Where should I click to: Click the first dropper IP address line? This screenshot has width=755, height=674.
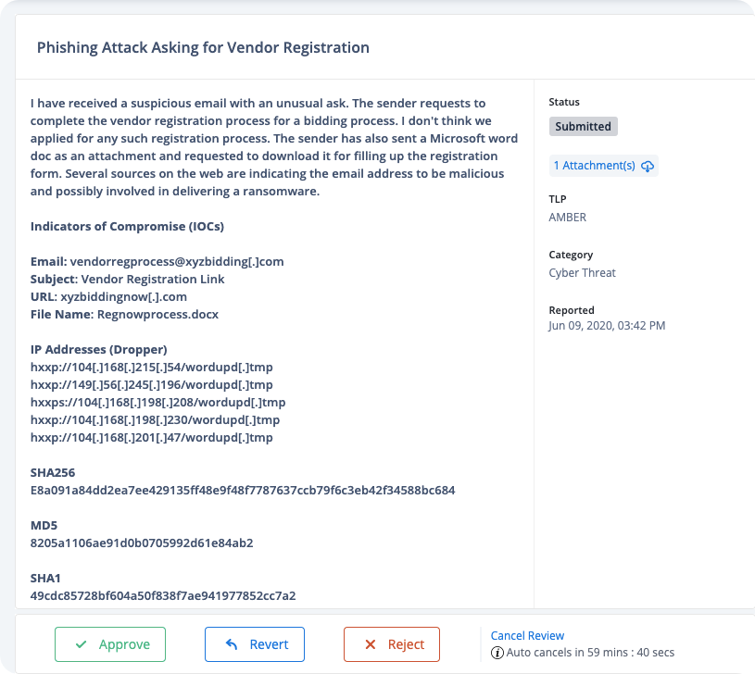click(x=152, y=367)
